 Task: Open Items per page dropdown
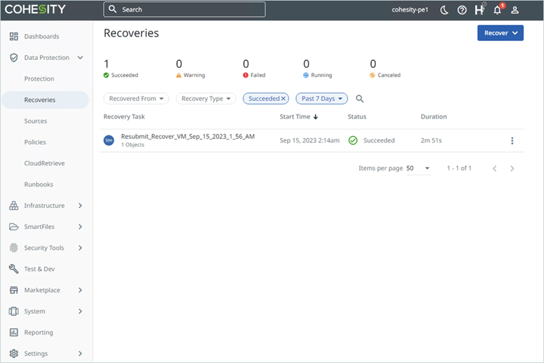(x=418, y=168)
